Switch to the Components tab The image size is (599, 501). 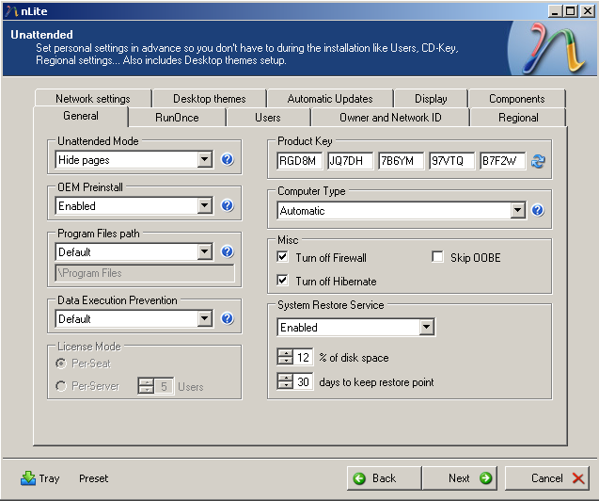(517, 99)
